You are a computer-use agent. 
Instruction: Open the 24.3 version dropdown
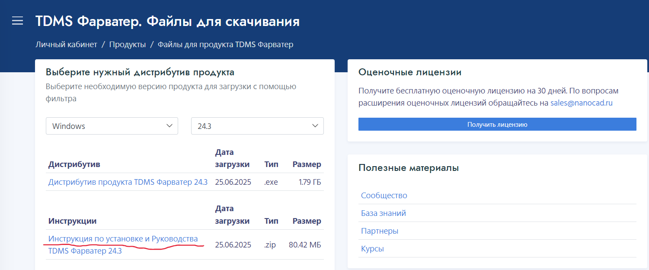(x=257, y=126)
